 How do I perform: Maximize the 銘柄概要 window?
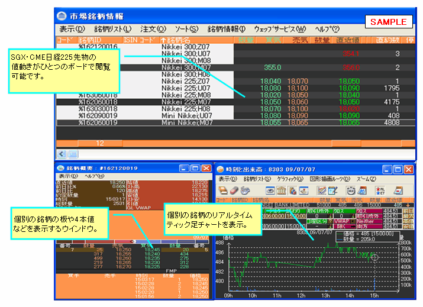pyautogui.click(x=195, y=169)
